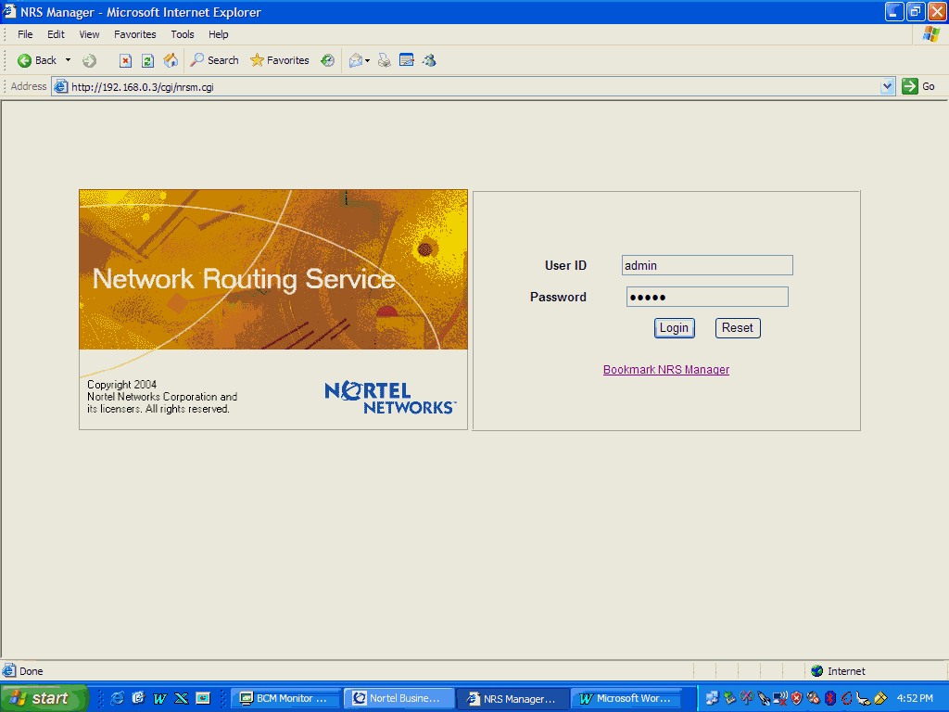Click the last Quick Launch icon after Excel
This screenshot has height=712, width=949.
(x=203, y=698)
